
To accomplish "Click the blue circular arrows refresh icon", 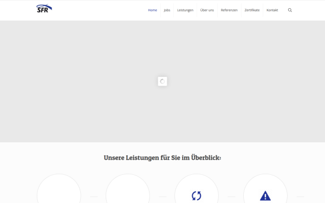I will pyautogui.click(x=196, y=195).
